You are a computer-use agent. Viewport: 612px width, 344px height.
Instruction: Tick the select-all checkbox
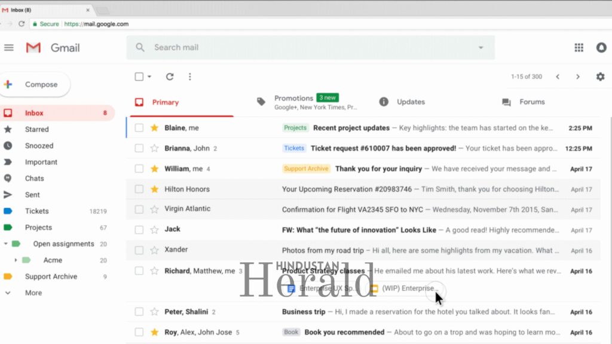139,76
